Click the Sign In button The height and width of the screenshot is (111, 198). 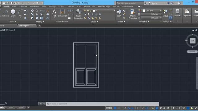pyautogui.click(x=153, y=3)
